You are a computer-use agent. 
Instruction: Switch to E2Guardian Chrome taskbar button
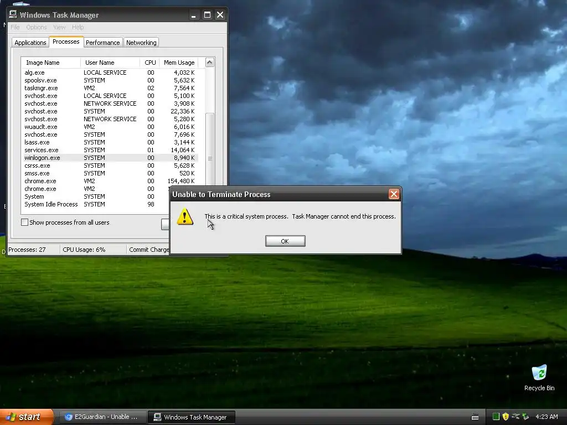[102, 417]
